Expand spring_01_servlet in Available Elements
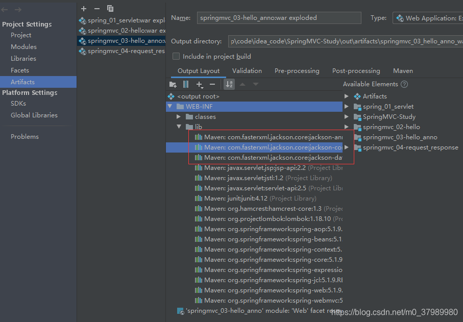The height and width of the screenshot is (322, 463). [347, 106]
